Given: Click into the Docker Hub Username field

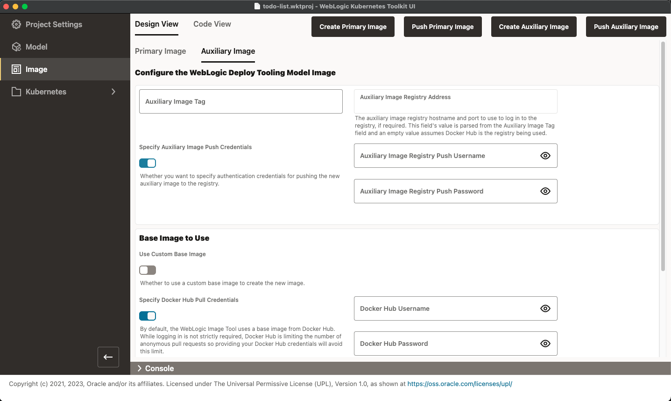Looking at the screenshot, I should [x=456, y=308].
